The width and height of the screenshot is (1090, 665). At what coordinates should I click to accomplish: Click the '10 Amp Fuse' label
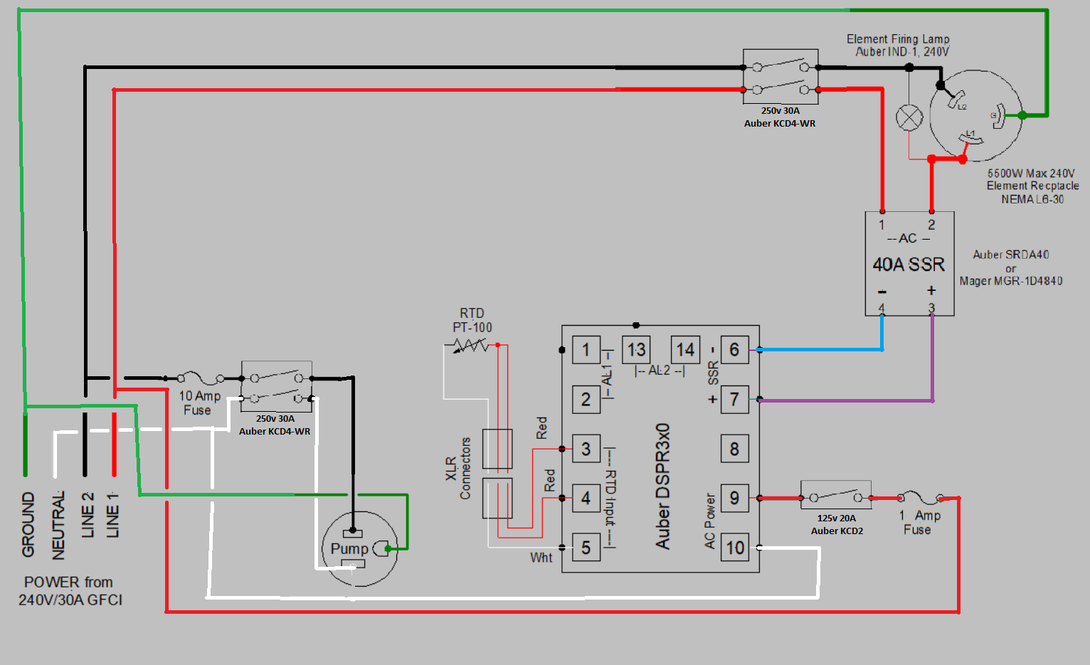199,403
